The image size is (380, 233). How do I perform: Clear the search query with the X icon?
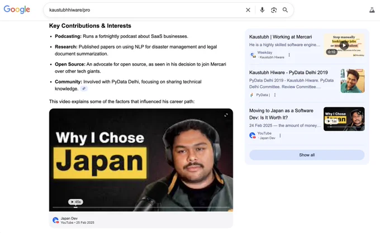point(248,10)
